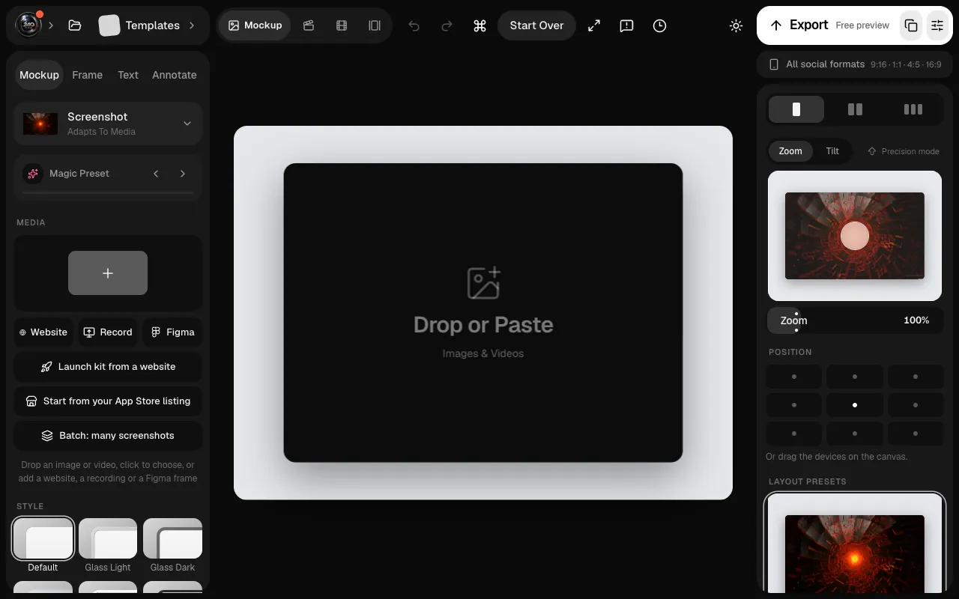This screenshot has width=959, height=599.
Task: Open export settings sliders icon
Action: pos(937,25)
